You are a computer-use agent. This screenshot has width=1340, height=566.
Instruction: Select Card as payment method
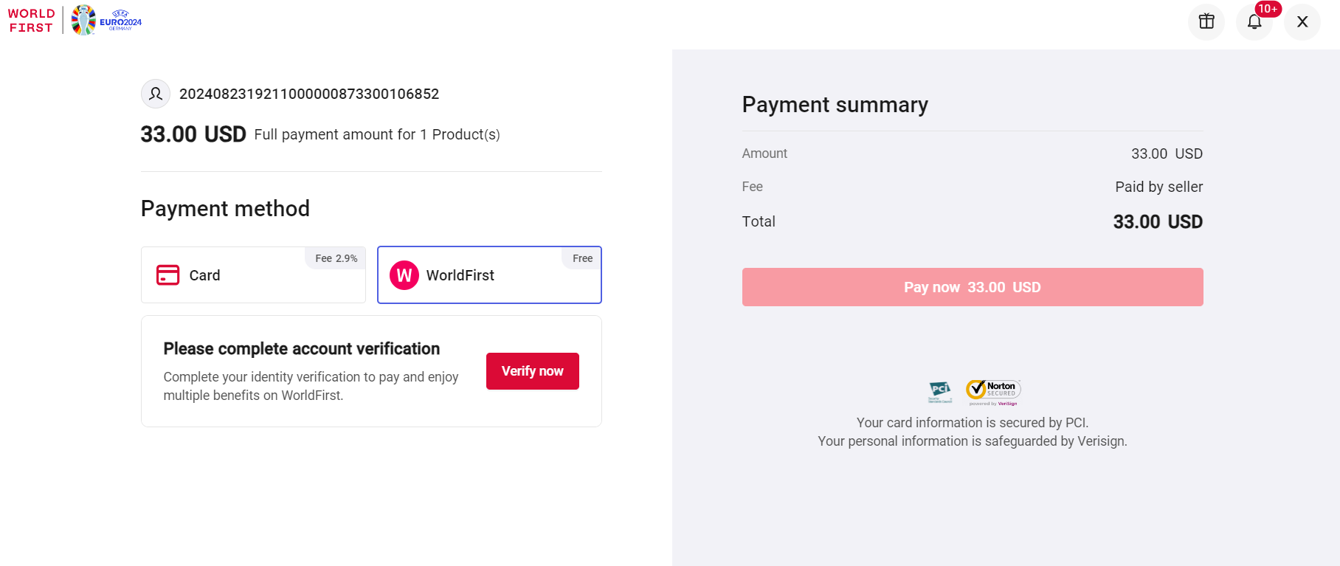pos(253,275)
